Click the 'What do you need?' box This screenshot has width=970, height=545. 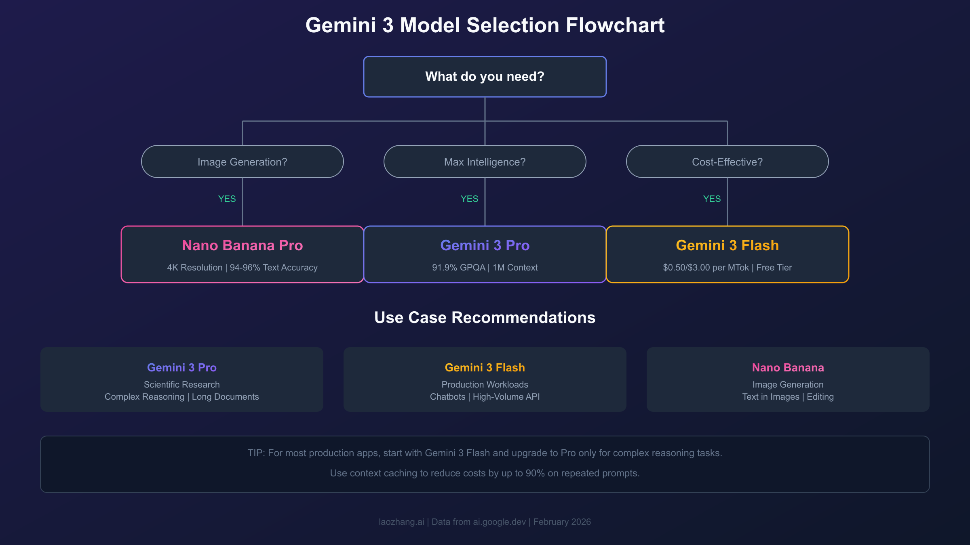(x=485, y=77)
